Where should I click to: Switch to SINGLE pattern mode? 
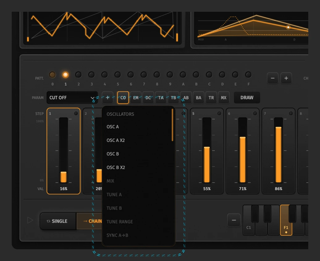coord(58,221)
